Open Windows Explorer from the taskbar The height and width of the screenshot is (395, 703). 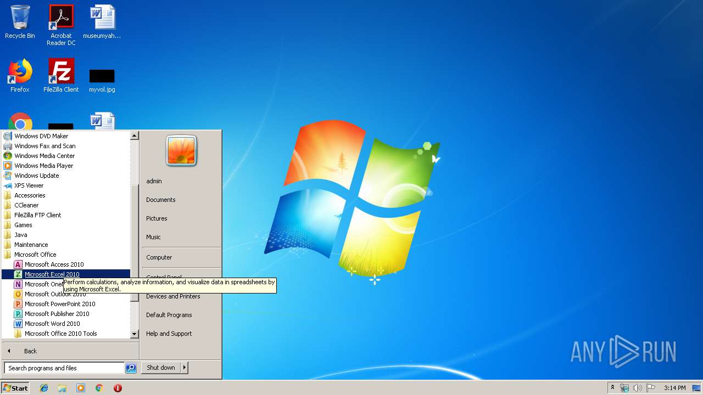pyautogui.click(x=62, y=388)
